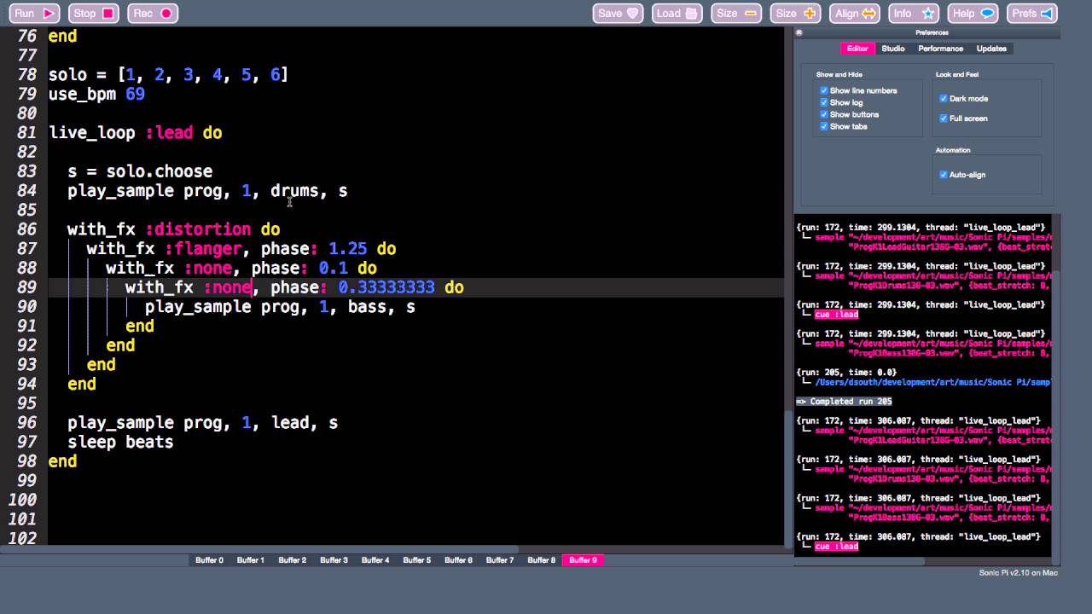Click the 'Look and Feel' group label
This screenshot has width=1092, height=614.
(x=956, y=75)
